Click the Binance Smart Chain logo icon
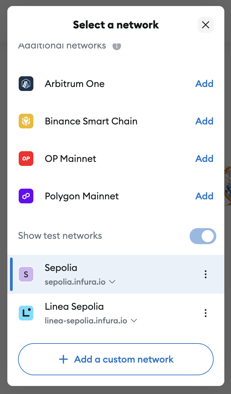Image resolution: width=231 pixels, height=394 pixels. (x=26, y=121)
